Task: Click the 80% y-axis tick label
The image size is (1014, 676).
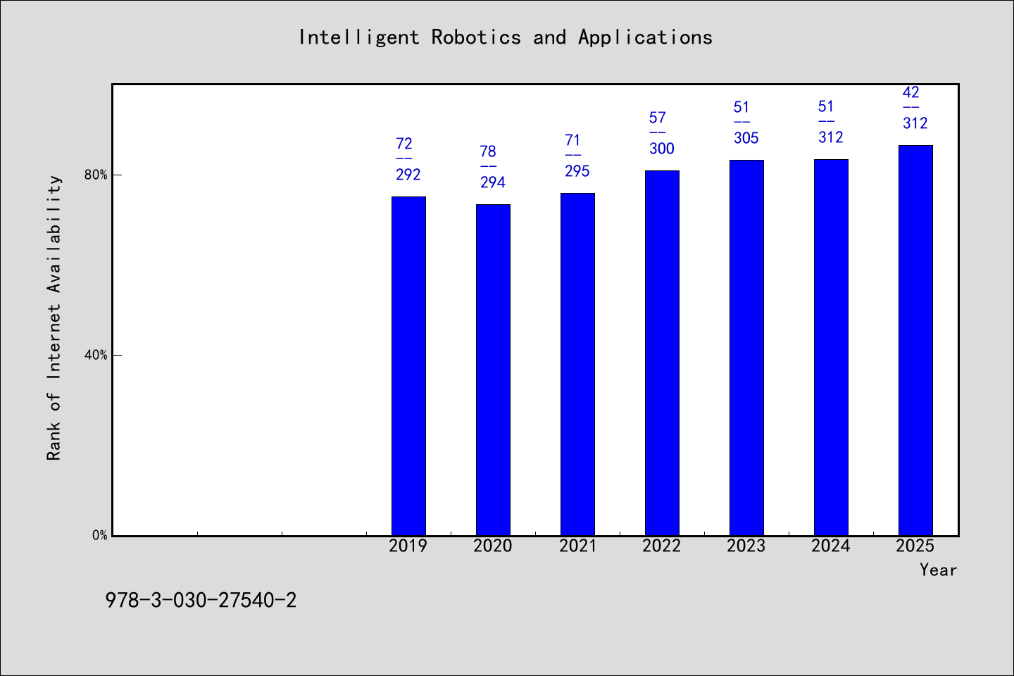Action: [x=96, y=175]
